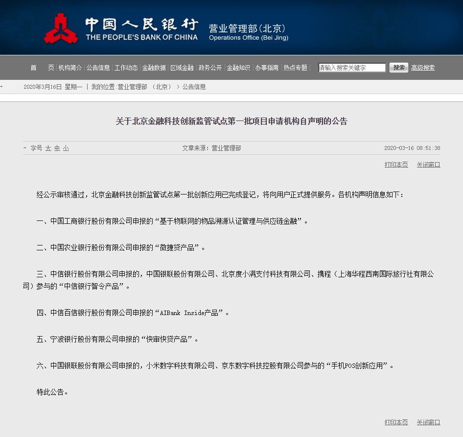
Task: Click item 三 about 中信银行智令产品
Action: pos(228,280)
